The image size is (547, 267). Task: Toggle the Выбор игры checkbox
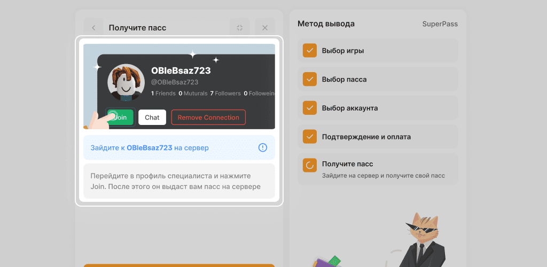click(310, 51)
